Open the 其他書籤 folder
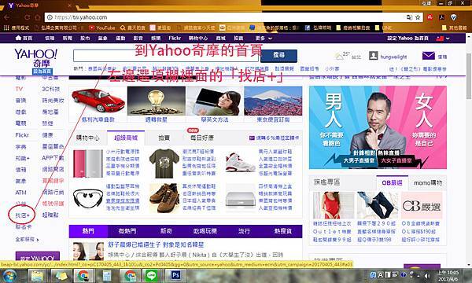The height and width of the screenshot is (283, 472). (x=454, y=28)
